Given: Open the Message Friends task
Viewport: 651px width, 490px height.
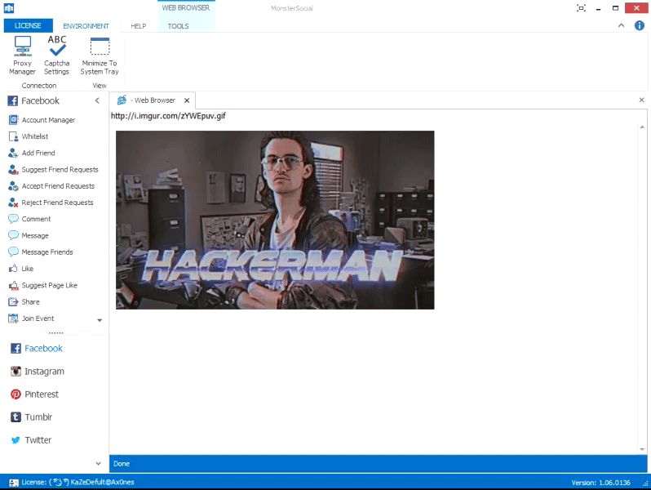Looking at the screenshot, I should click(41, 252).
